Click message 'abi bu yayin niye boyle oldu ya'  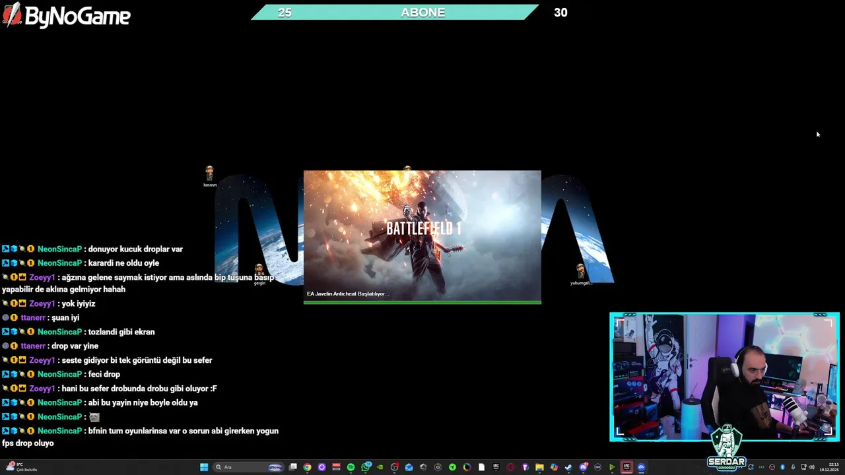pyautogui.click(x=143, y=402)
